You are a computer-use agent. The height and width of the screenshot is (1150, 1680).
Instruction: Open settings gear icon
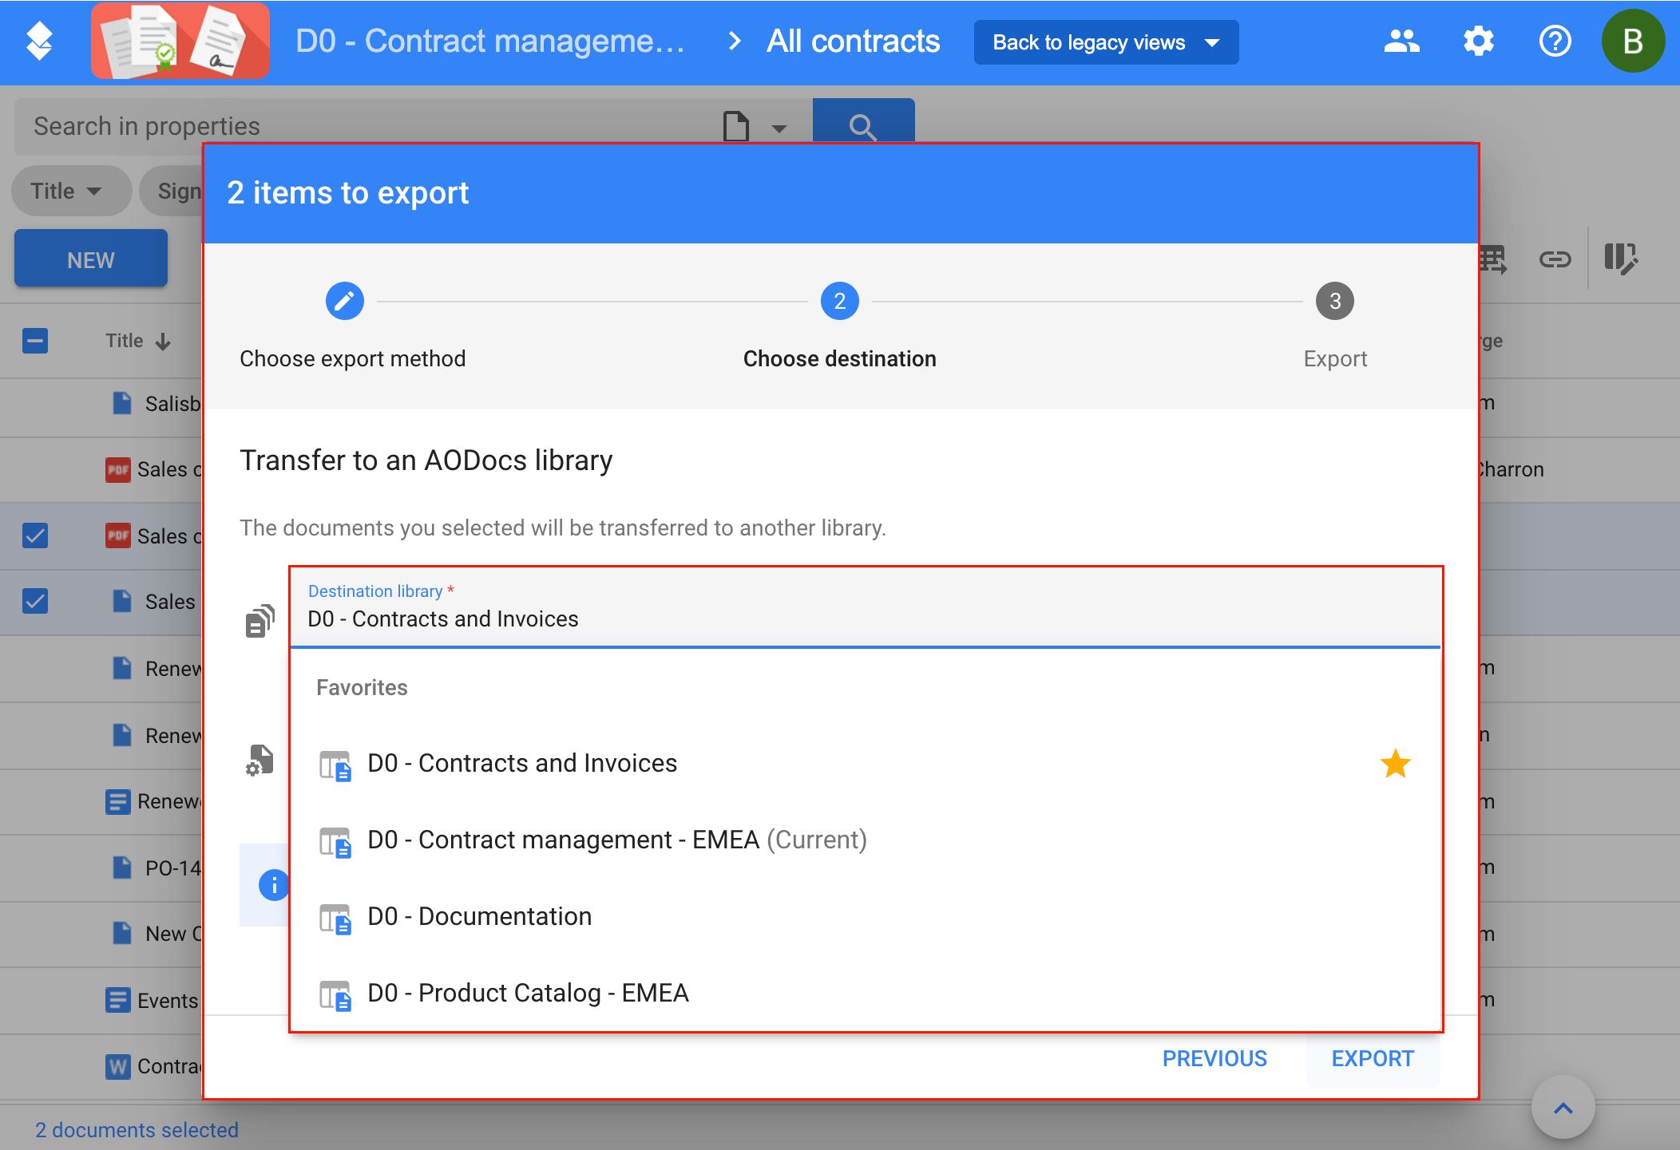click(1478, 41)
